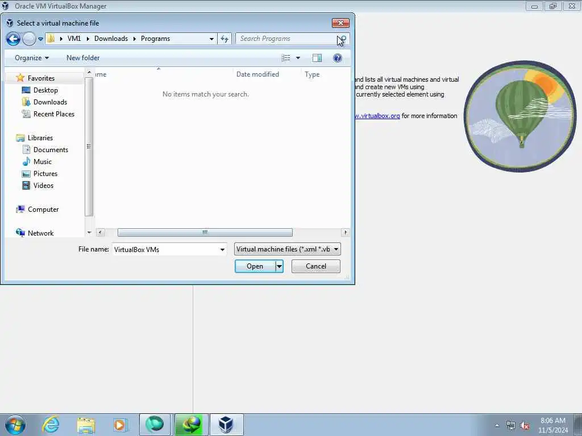
Task: Close the Select a virtual machine file dialog
Action: [340, 23]
